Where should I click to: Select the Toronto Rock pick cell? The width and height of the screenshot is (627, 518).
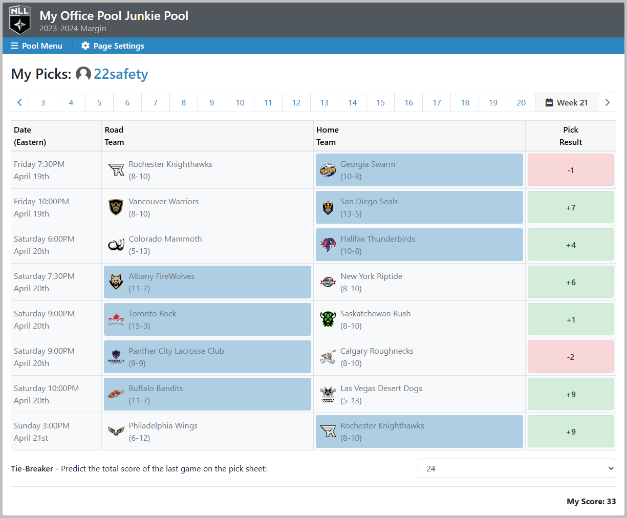pyautogui.click(x=207, y=319)
